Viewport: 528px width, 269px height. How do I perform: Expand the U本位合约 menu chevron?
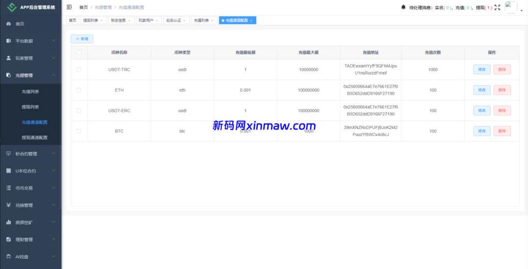(54, 171)
